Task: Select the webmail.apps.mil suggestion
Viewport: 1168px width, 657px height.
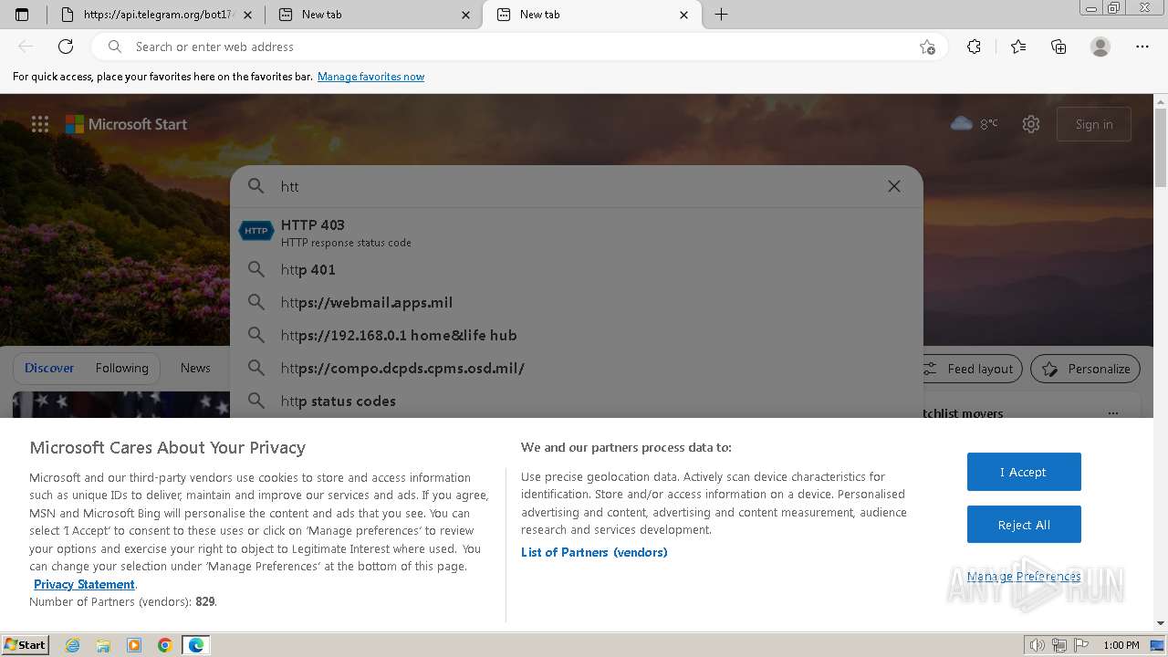Action: [x=577, y=302]
